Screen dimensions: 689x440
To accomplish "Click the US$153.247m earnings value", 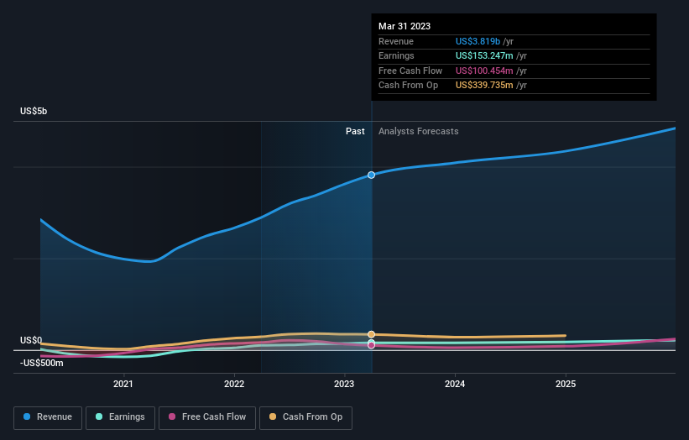I will 484,55.
